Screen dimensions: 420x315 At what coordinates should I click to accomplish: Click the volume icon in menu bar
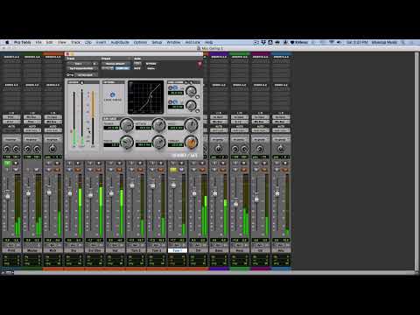(339, 42)
